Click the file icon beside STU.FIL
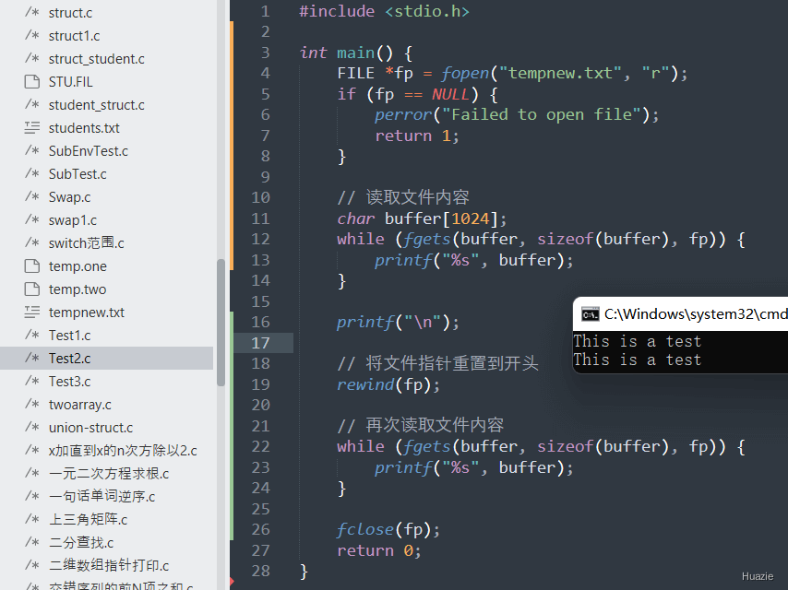This screenshot has height=590, width=788. point(32,82)
